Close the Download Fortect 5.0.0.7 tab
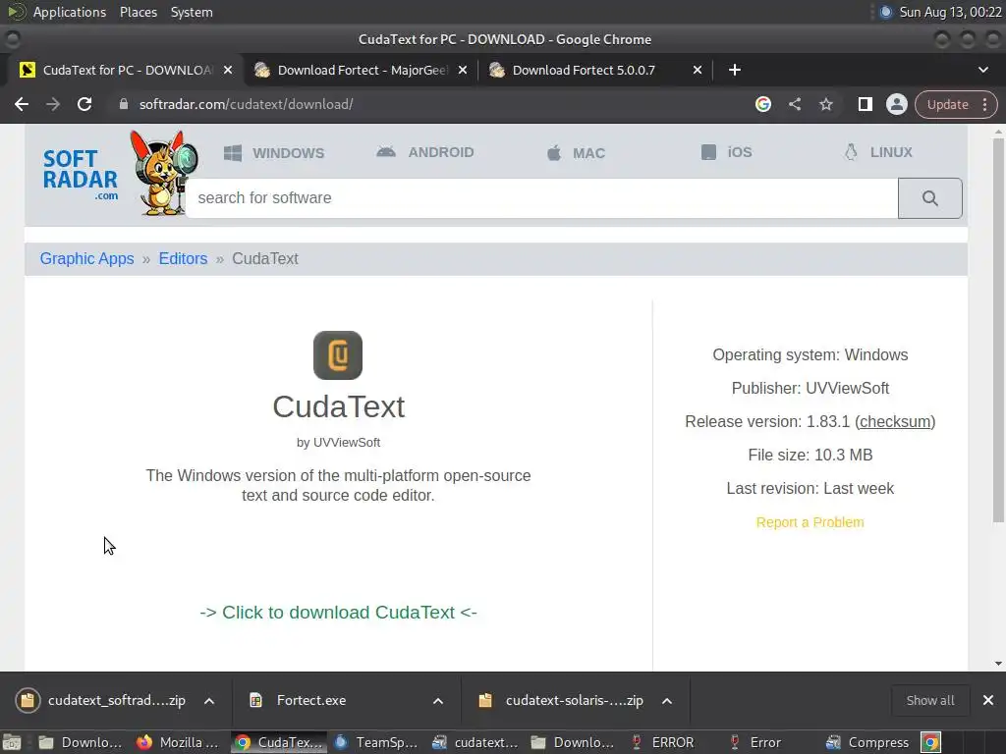This screenshot has width=1006, height=754. tap(698, 70)
